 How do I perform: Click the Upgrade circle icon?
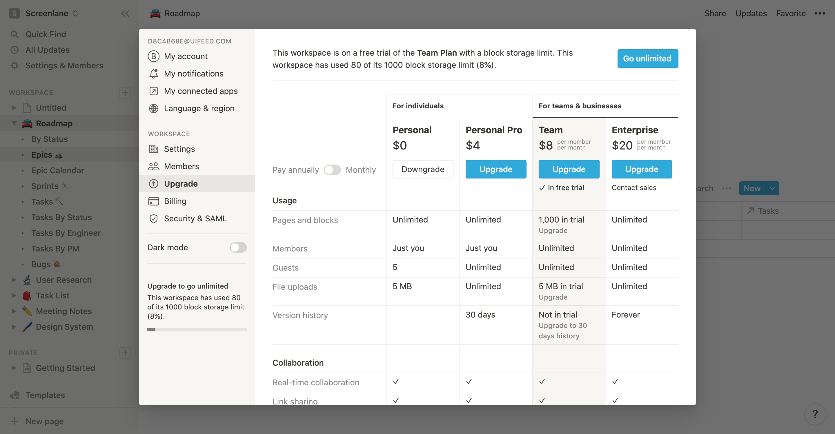(154, 183)
